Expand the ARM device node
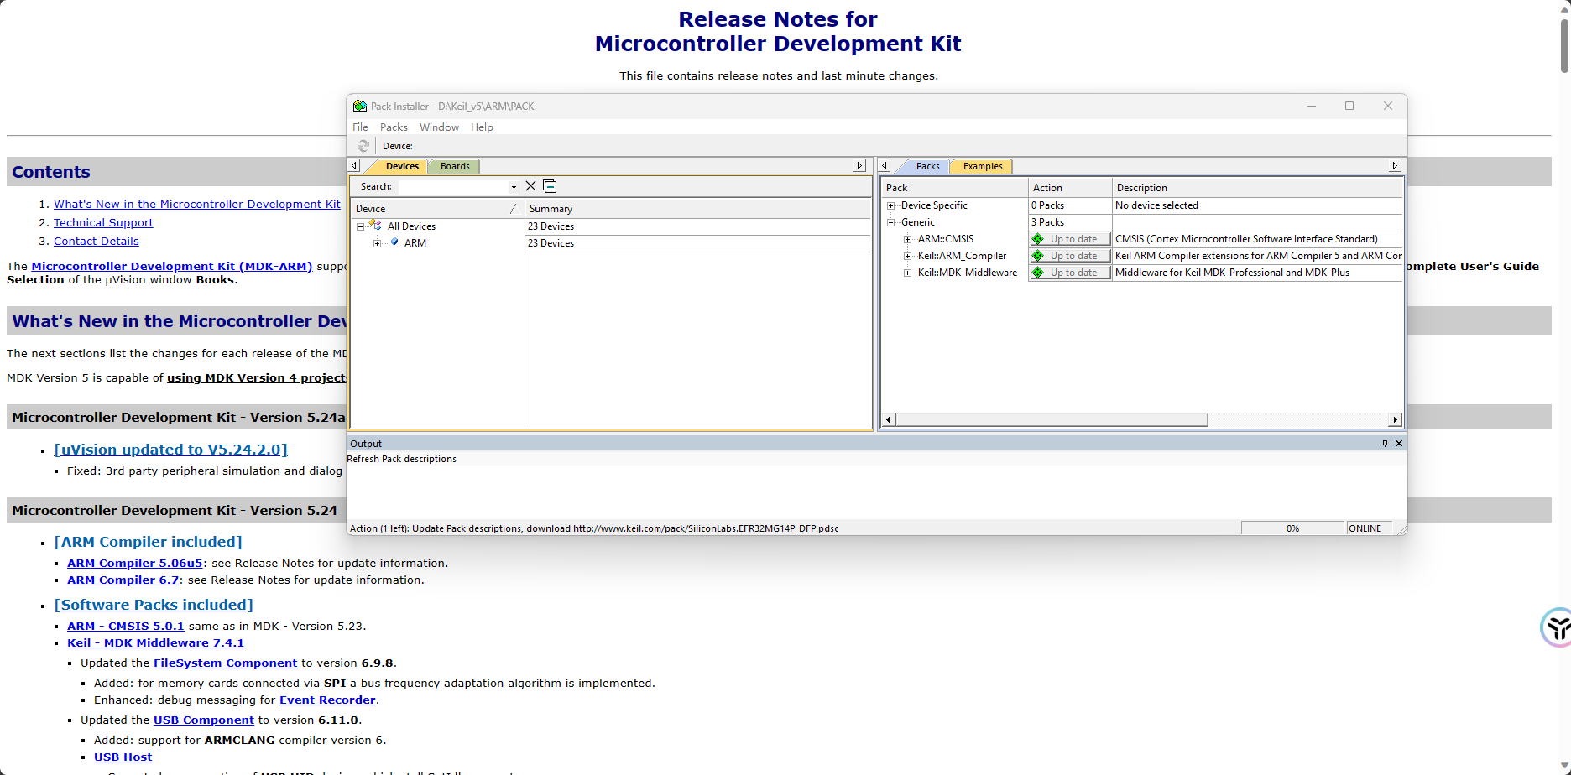Screen dimensions: 1571x775 377,243
